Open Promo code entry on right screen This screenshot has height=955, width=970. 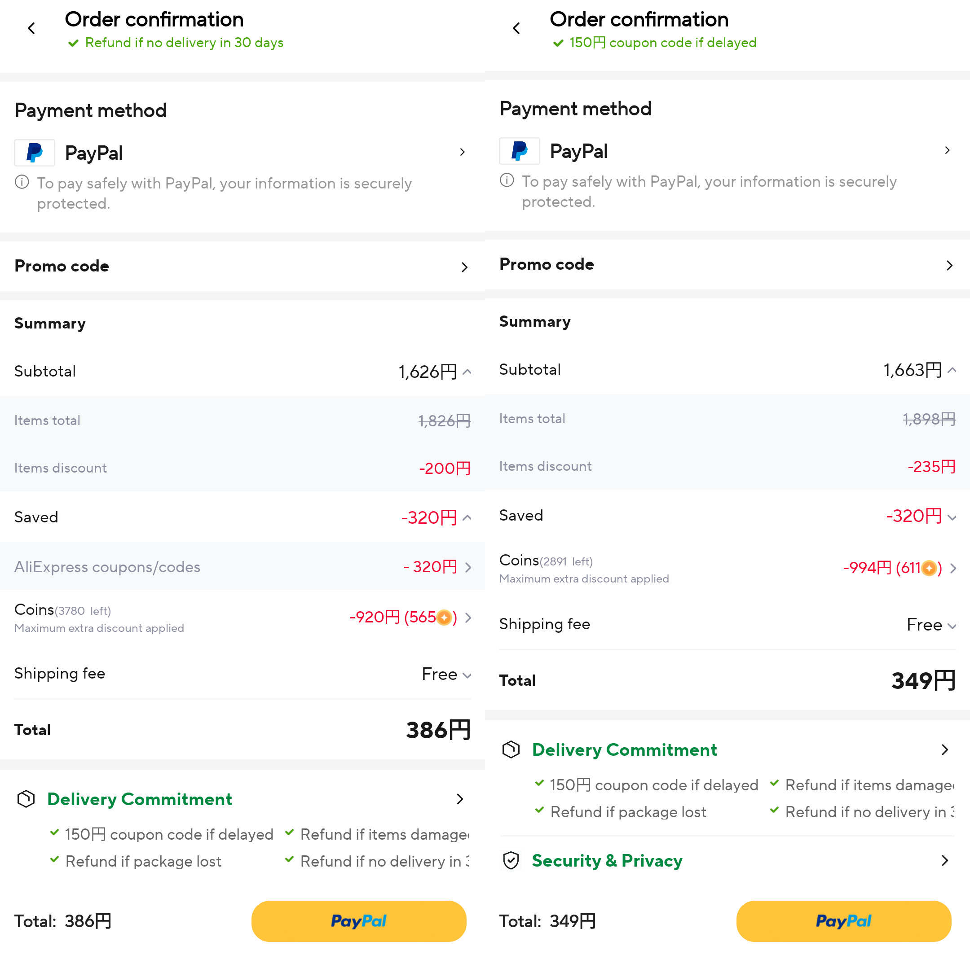tap(727, 265)
